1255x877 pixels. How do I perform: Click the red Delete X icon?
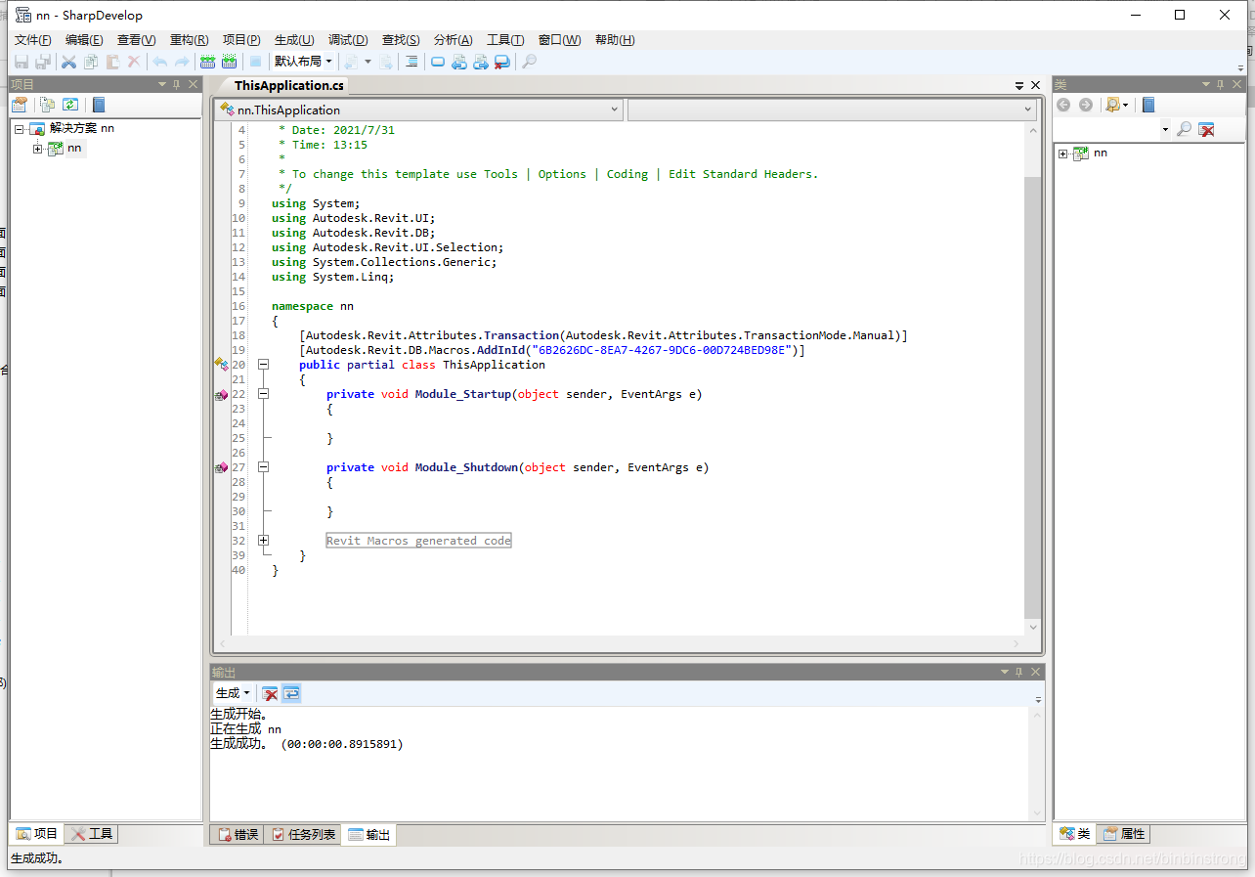point(134,62)
